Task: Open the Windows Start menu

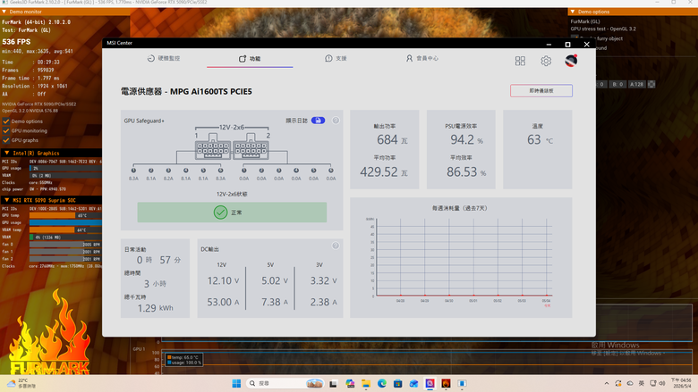Action: click(x=236, y=384)
